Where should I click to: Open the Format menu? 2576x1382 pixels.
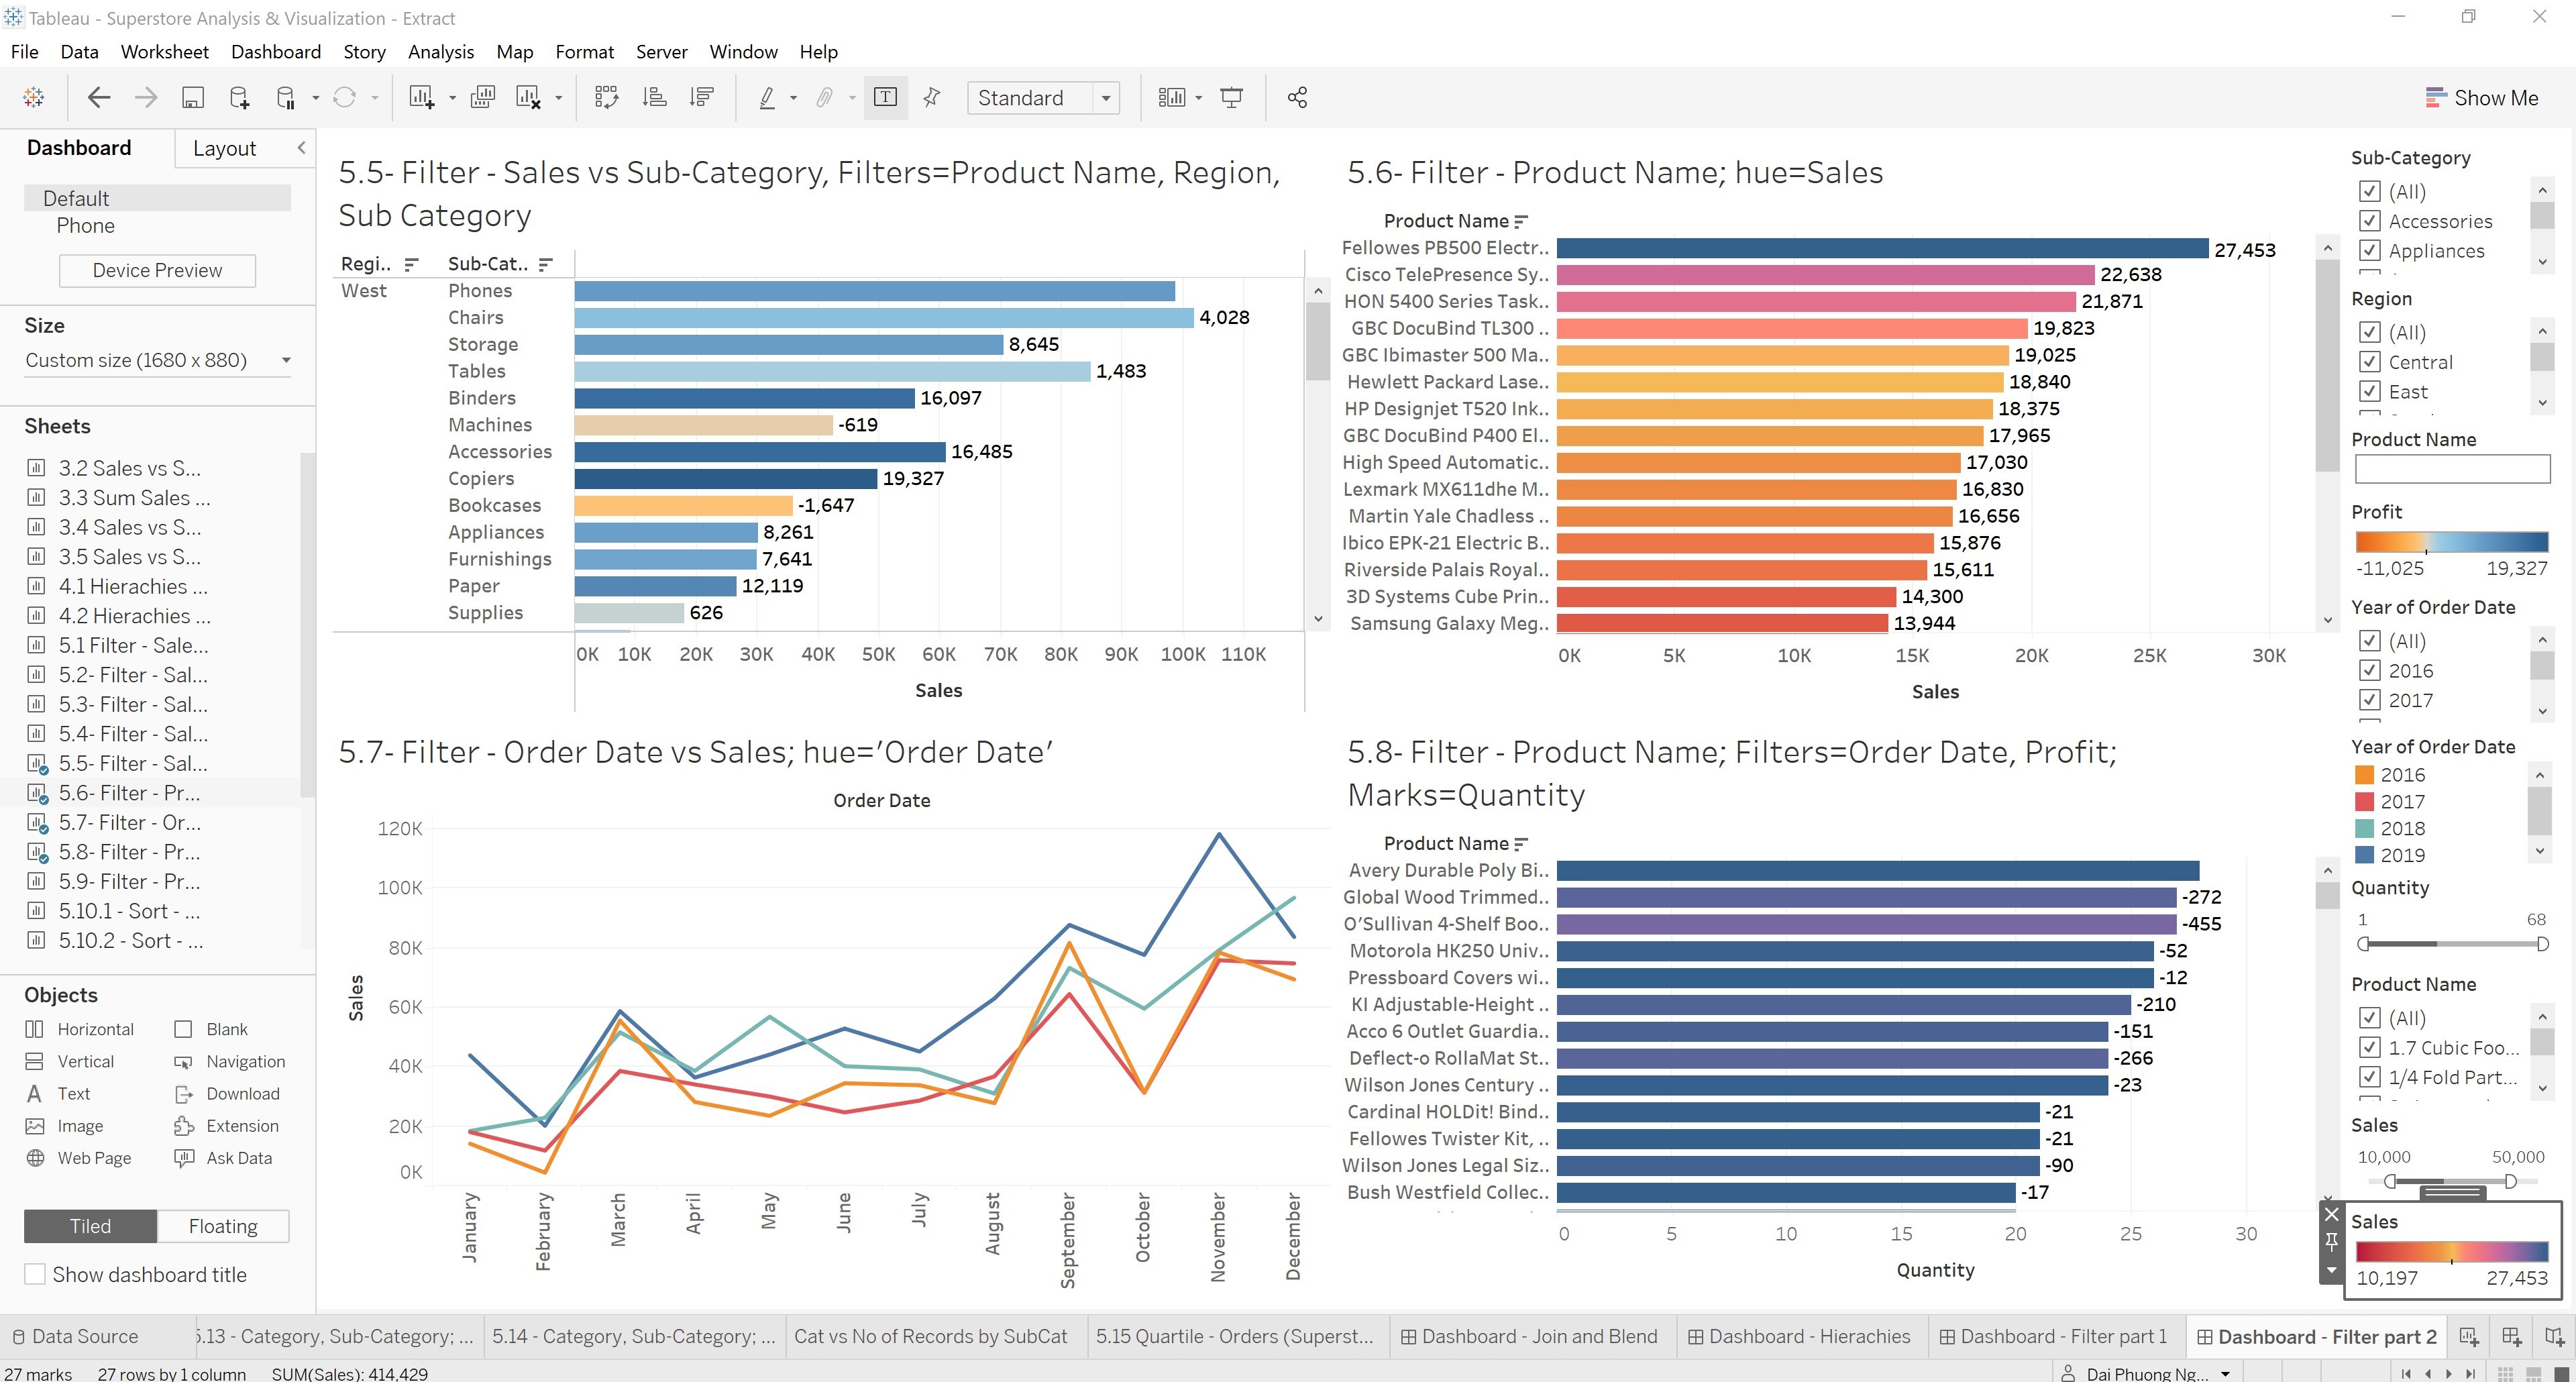584,52
